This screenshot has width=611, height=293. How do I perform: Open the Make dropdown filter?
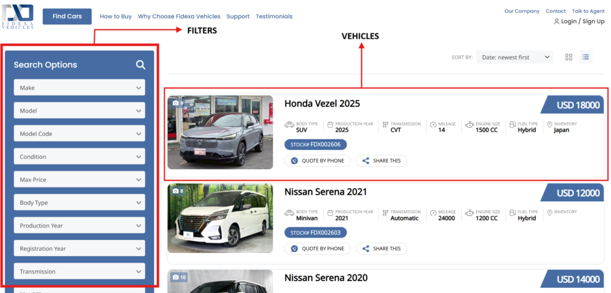(x=79, y=88)
